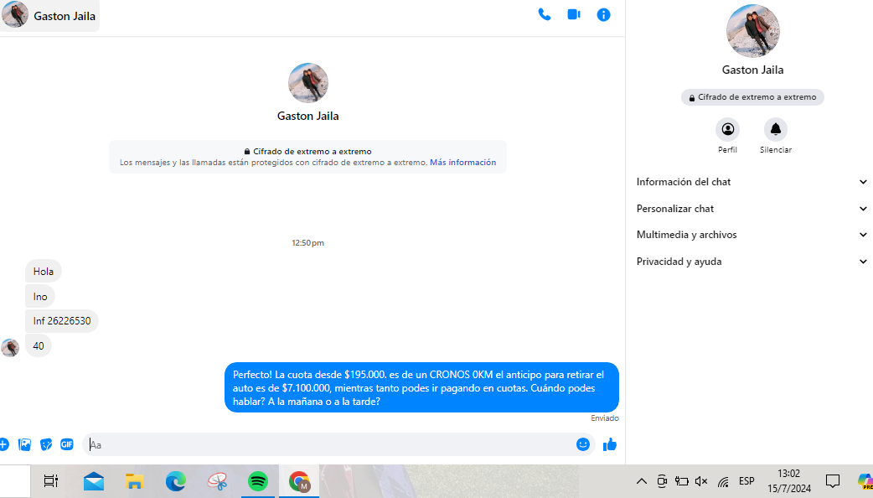Open Gaston Jaila's center profile picture
The image size is (873, 498).
pyautogui.click(x=307, y=83)
